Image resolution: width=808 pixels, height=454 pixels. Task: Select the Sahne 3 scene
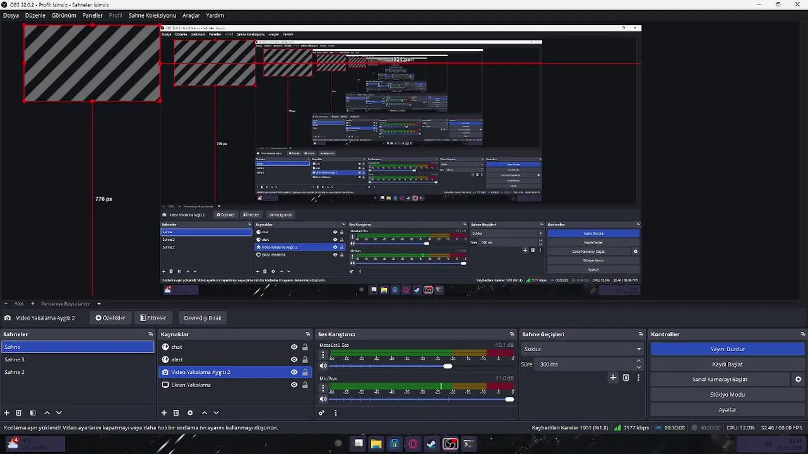[78, 359]
